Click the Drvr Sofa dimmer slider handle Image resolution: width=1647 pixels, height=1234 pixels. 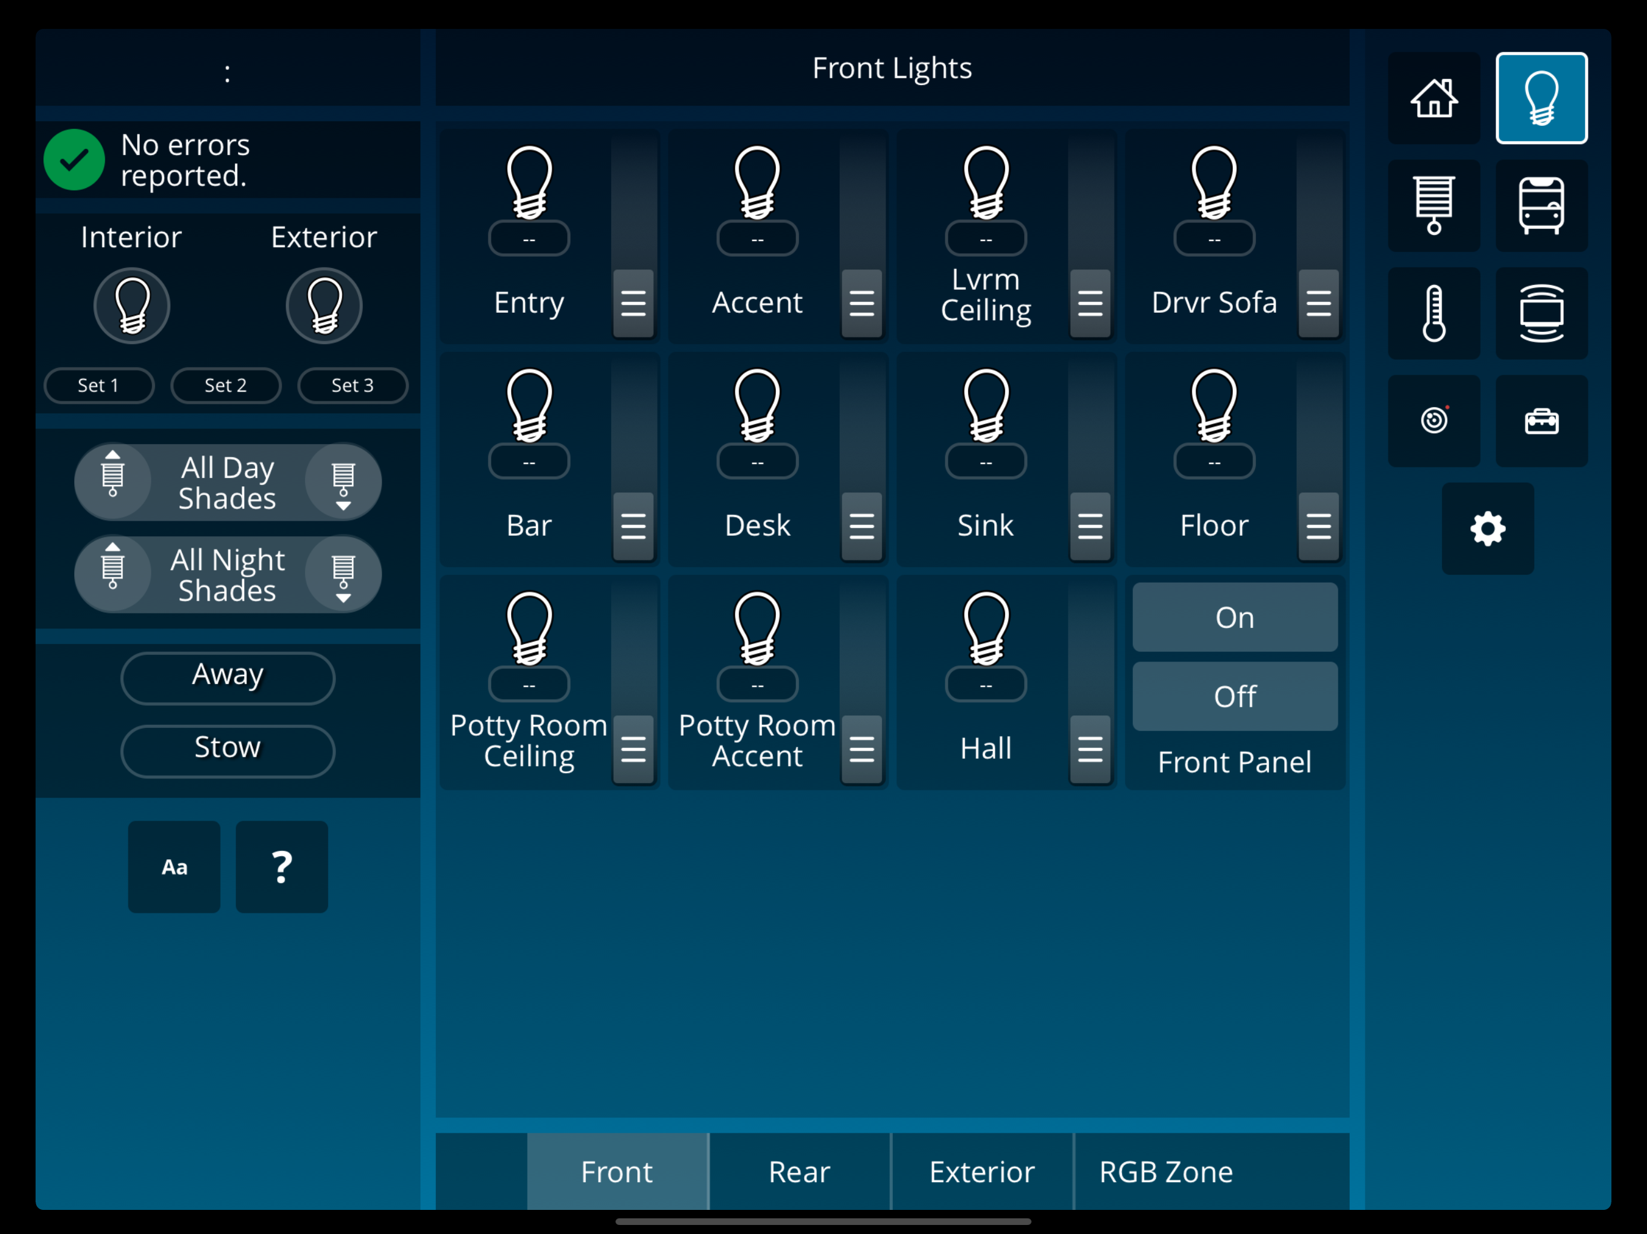coord(1318,303)
